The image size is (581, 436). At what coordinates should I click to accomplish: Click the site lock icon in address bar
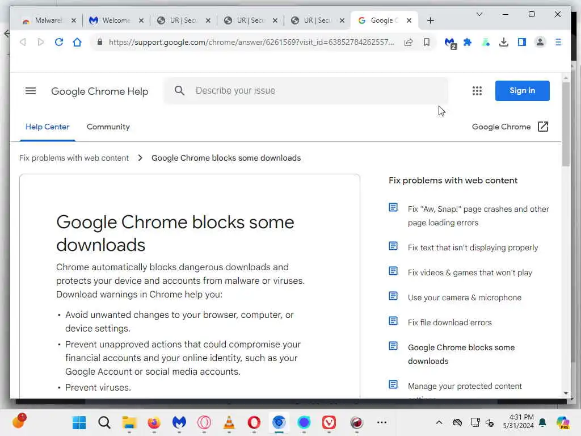(100, 42)
